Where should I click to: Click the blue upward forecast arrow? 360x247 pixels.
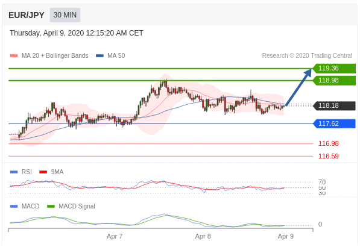[x=298, y=87]
